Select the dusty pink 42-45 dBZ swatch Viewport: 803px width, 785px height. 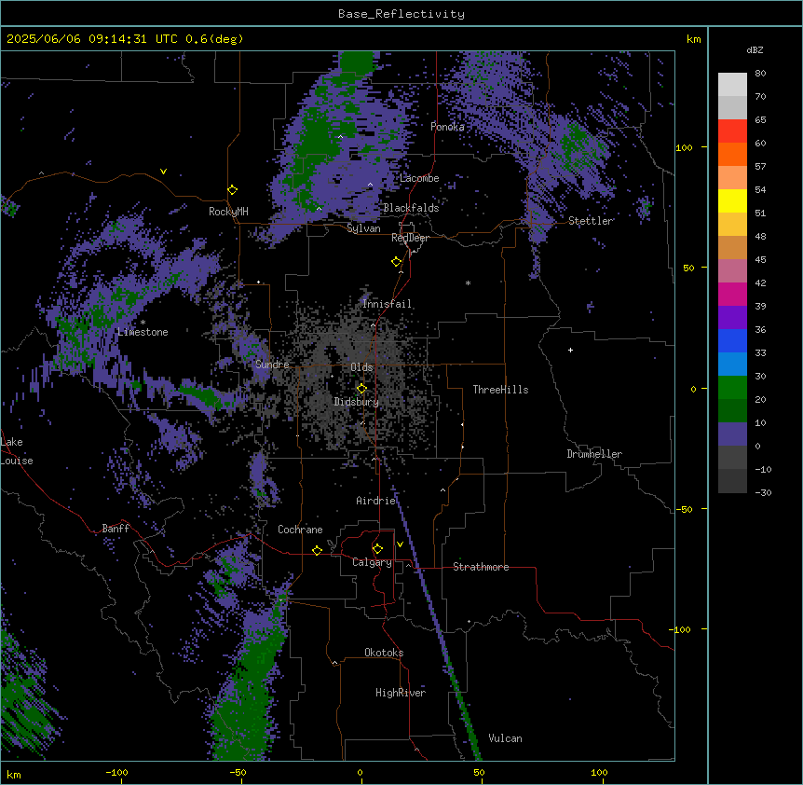coord(732,271)
